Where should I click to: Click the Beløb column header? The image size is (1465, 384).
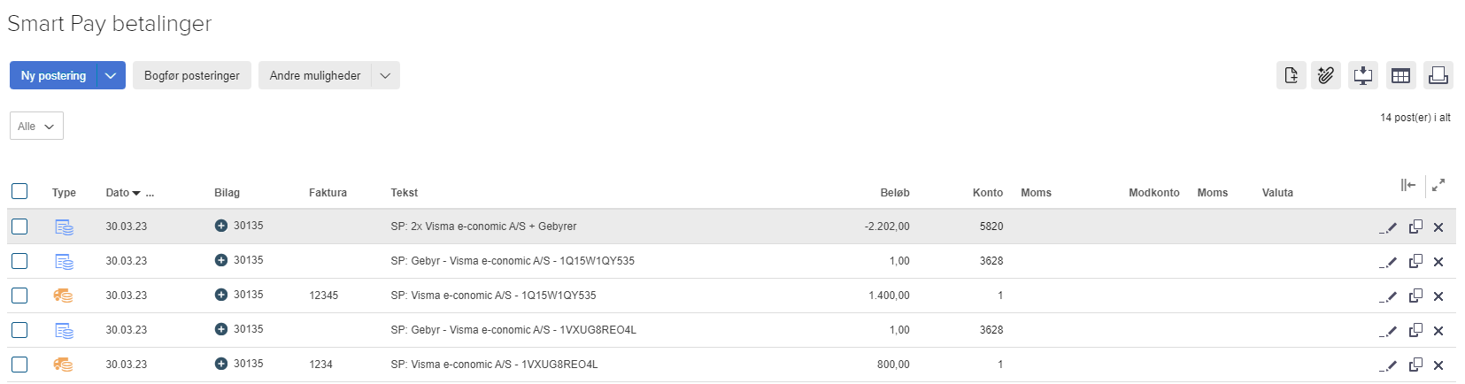pyautogui.click(x=894, y=193)
